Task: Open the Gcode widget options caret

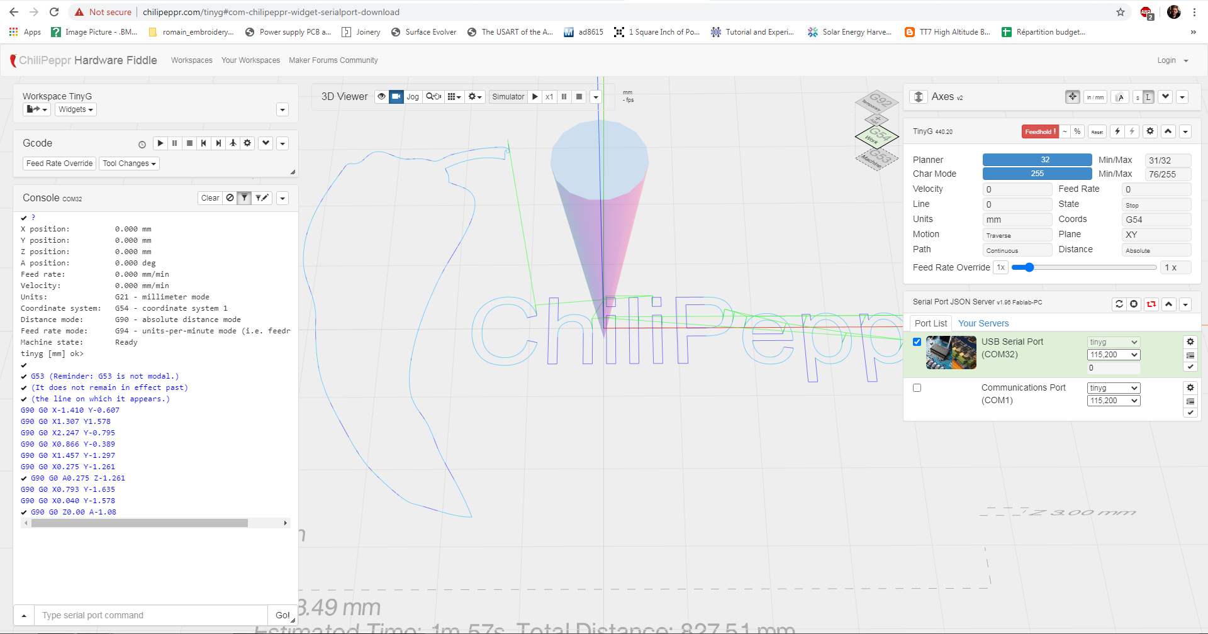Action: [282, 143]
